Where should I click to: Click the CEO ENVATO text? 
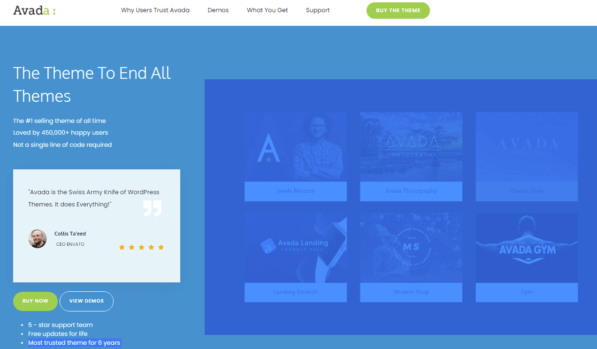pyautogui.click(x=70, y=244)
